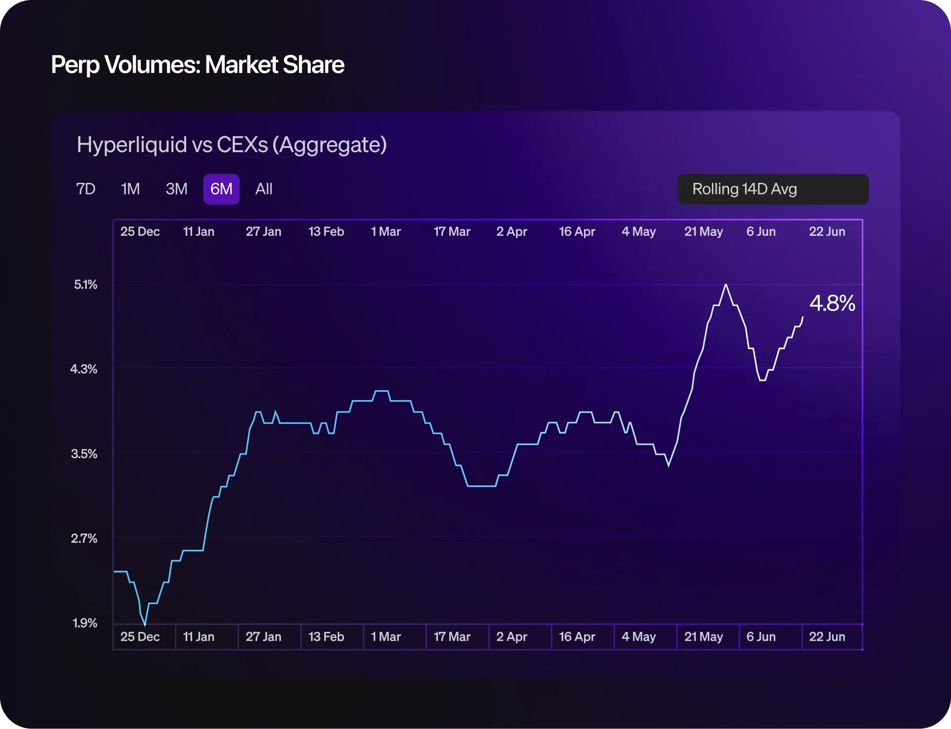
Task: Click the Perp Volumes: Market Share heading
Action: (x=198, y=65)
